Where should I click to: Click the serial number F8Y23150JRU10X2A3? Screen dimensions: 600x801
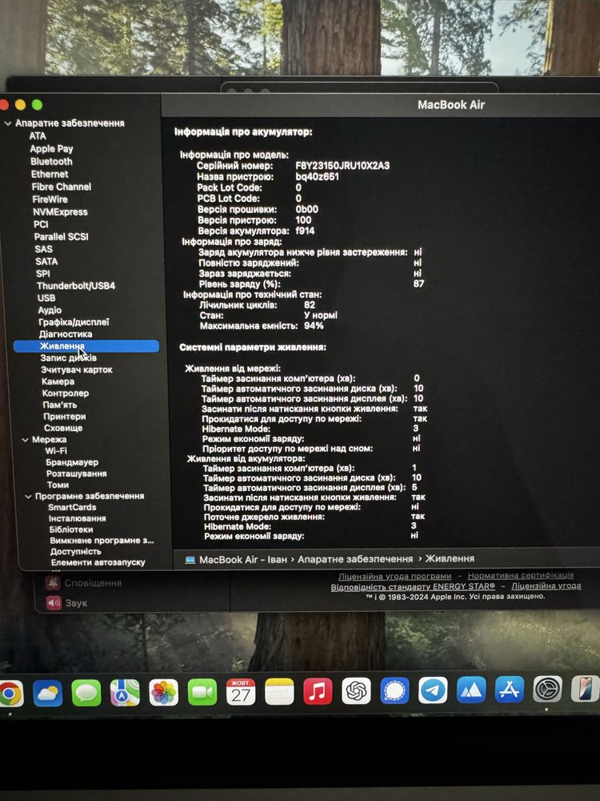342,166
